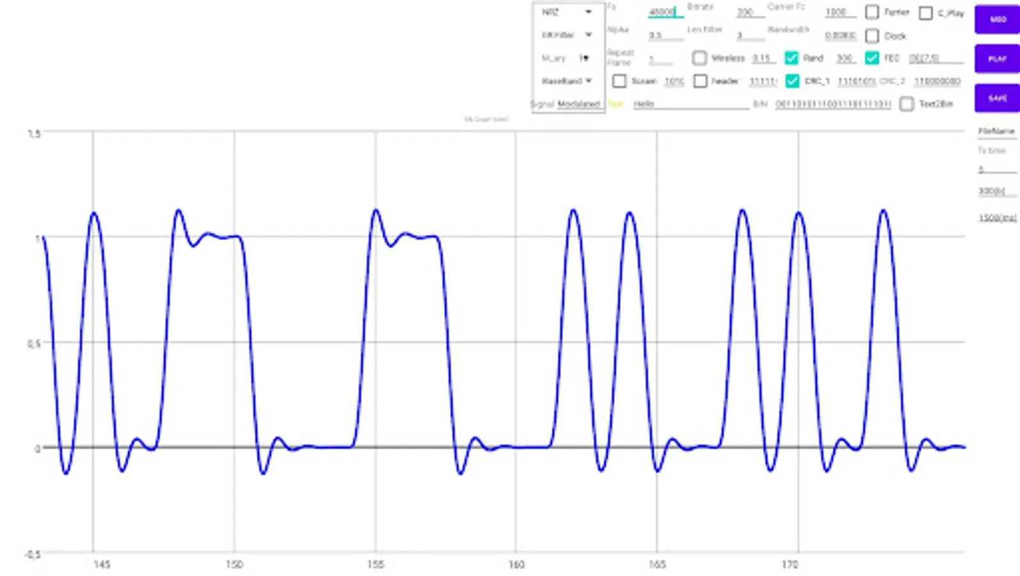Enable the checkbox left of C_Play

872,12
